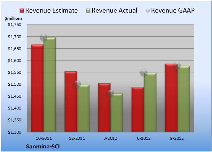Click the '$1,450' axis value
This screenshot has height=152, width=212.
pos(14,96)
